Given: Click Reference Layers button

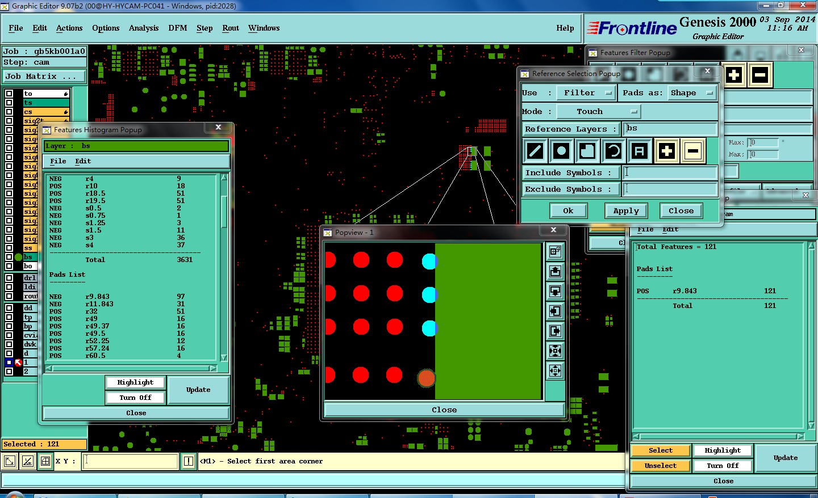Looking at the screenshot, I should point(570,129).
